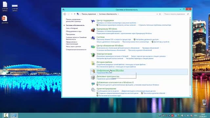Click the Администрирование tools icon
Screen dimensions: 210x118
point(93,89)
